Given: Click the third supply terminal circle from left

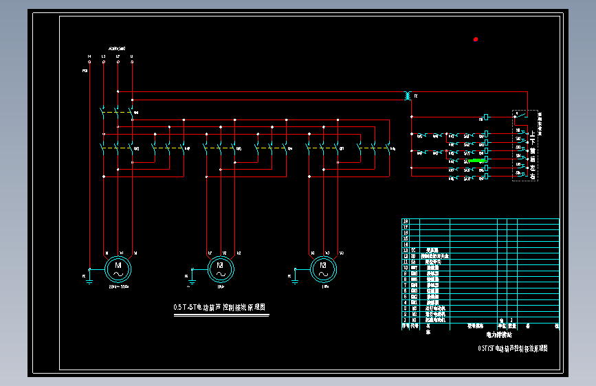Looking at the screenshot, I should click(x=118, y=62).
